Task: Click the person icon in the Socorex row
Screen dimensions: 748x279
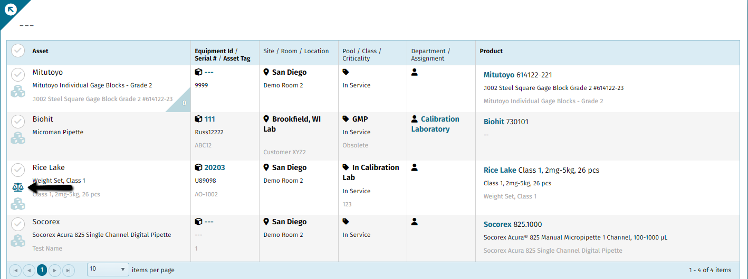Action: tap(415, 222)
